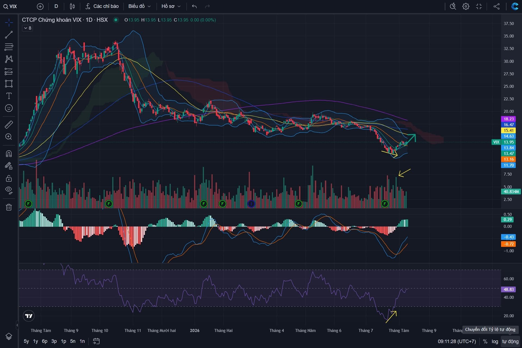
Task: Open the timezone menu at 09:11:28 (UTC+7)
Action: point(457,341)
